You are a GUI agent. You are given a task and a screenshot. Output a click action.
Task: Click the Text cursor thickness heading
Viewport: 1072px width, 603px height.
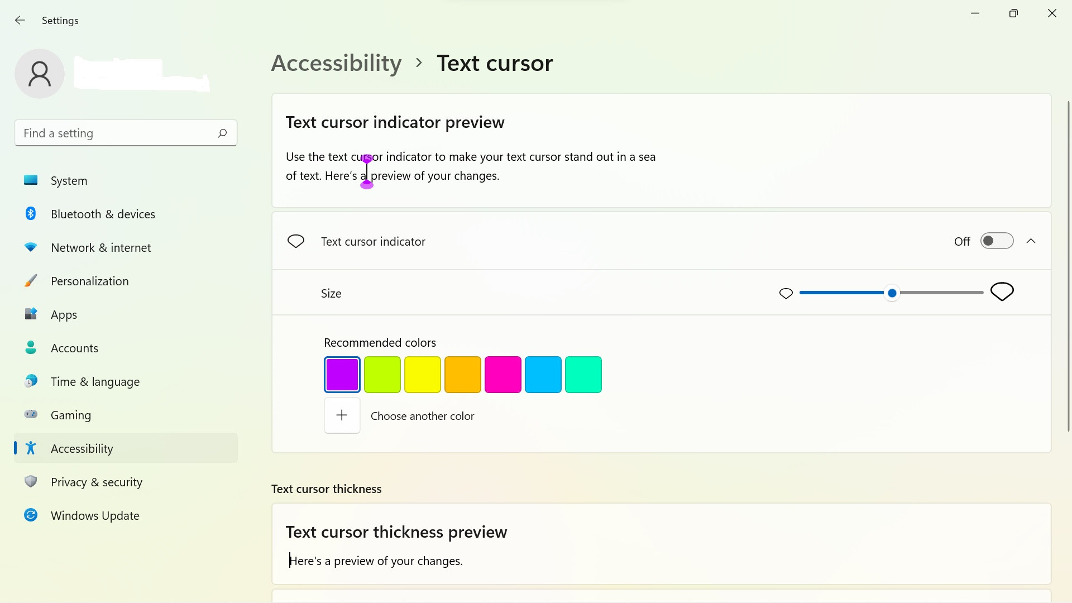[x=327, y=489]
